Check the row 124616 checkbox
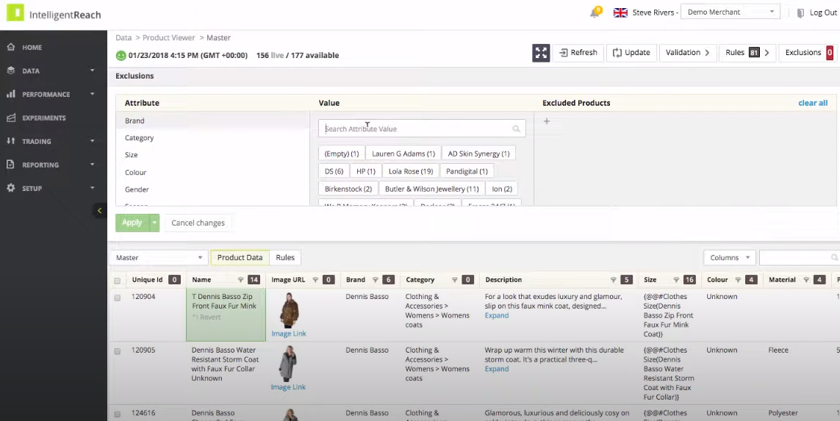The height and width of the screenshot is (421, 840). (x=118, y=414)
